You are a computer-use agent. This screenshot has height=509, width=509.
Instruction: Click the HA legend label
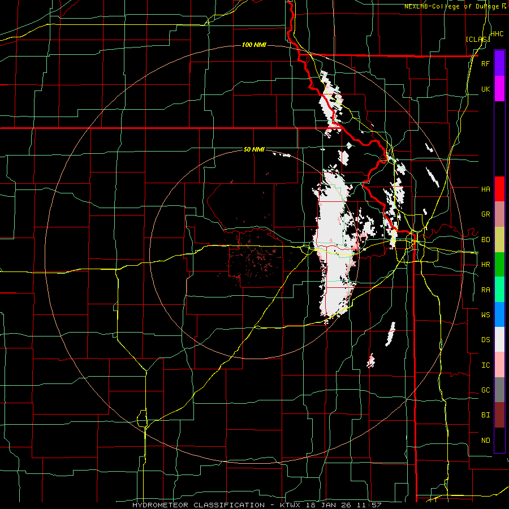(485, 189)
